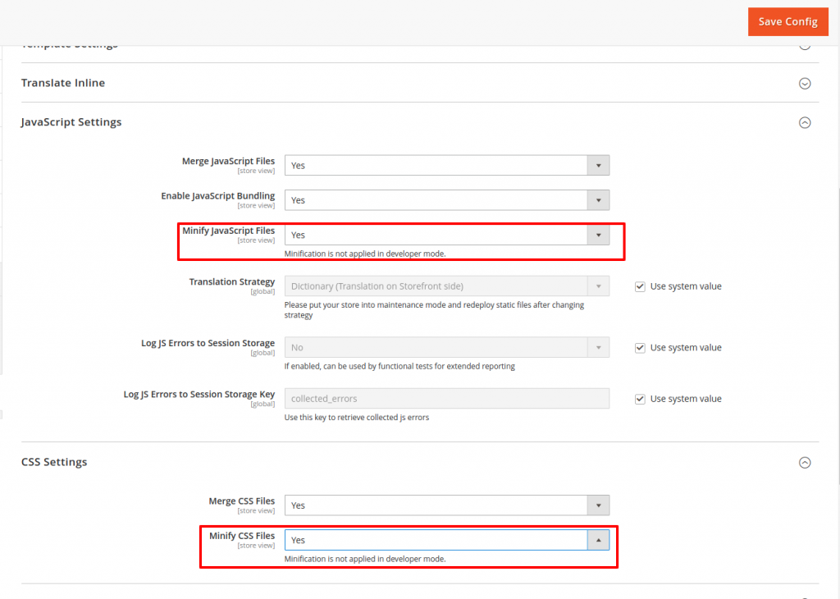Screen dimensions: 840x599
Task: Click the CSS Settings section heading
Action: coord(54,463)
